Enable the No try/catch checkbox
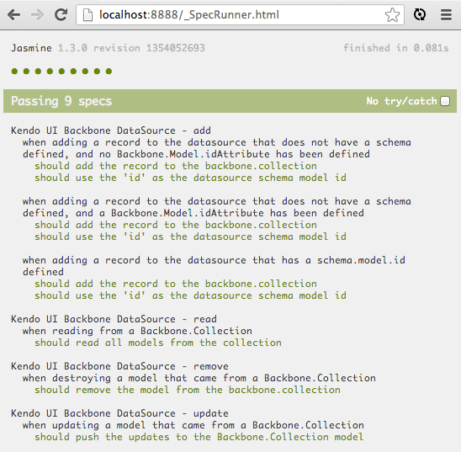This screenshot has width=461, height=452. click(445, 101)
